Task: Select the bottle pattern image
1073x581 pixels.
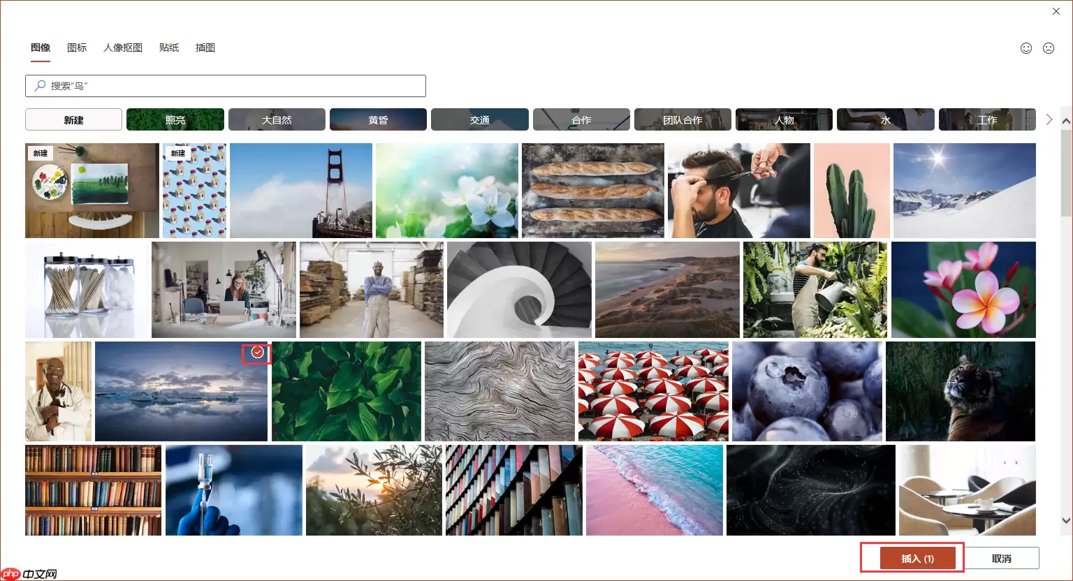Action: 195,191
